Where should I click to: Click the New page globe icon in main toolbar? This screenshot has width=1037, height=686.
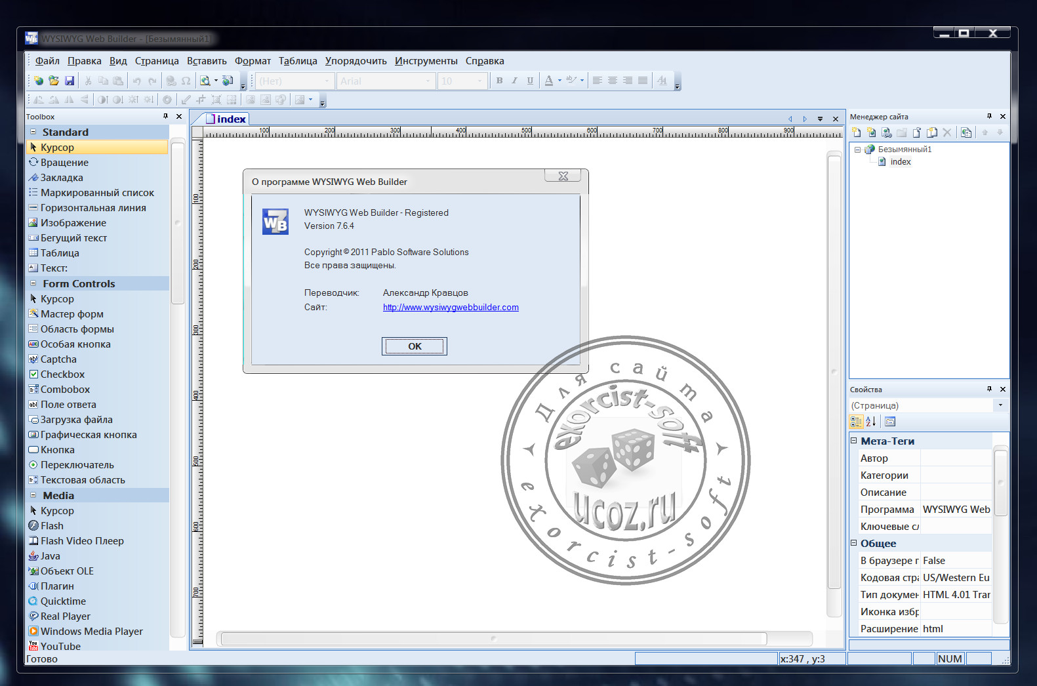[x=39, y=81]
